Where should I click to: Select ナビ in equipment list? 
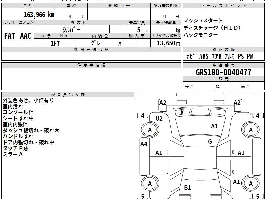[190, 56]
